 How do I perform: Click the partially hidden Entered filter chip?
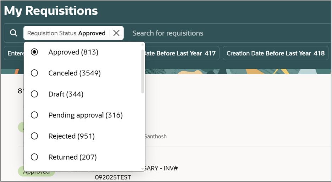pos(14,53)
